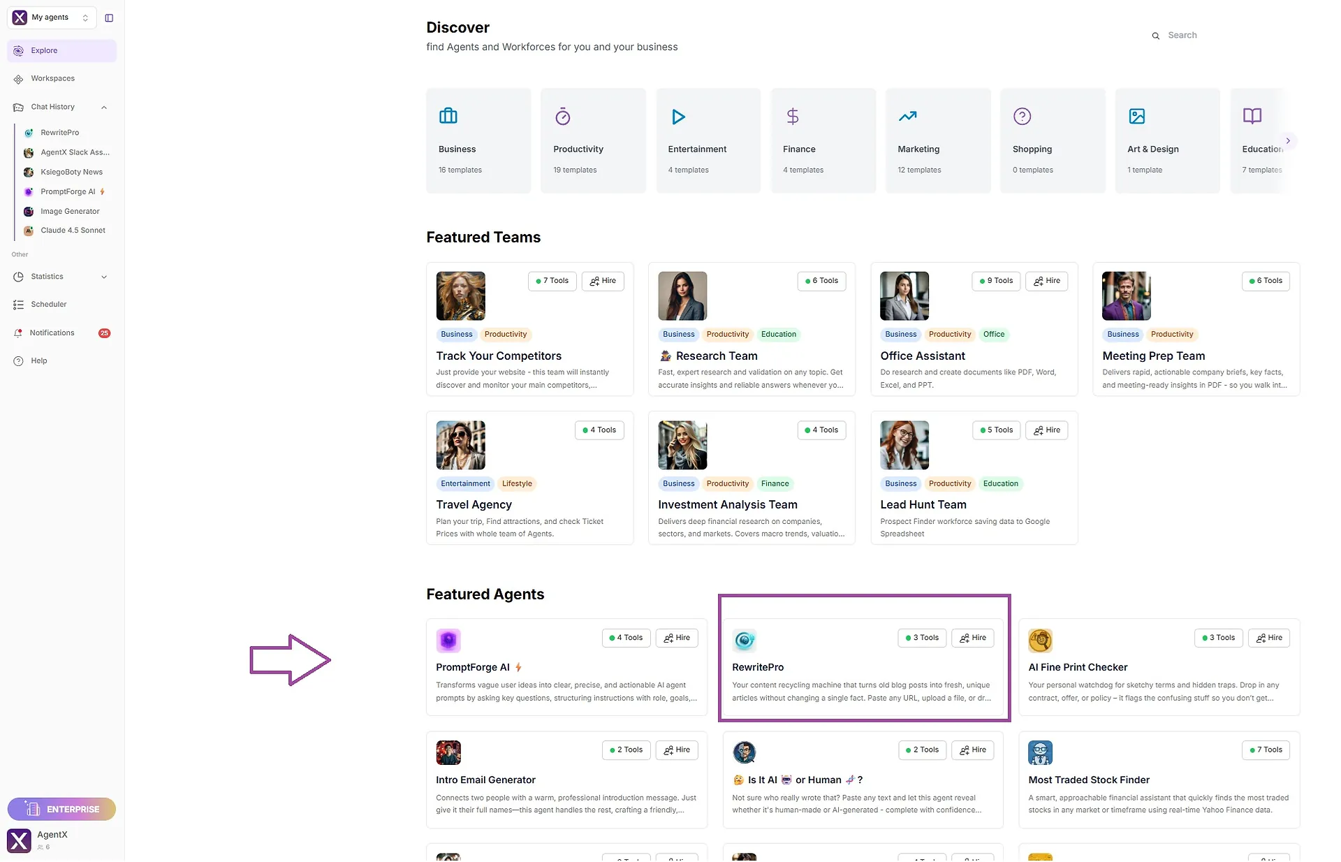1341x862 pixels.
Task: Expand the Statistics menu
Action: click(x=104, y=277)
